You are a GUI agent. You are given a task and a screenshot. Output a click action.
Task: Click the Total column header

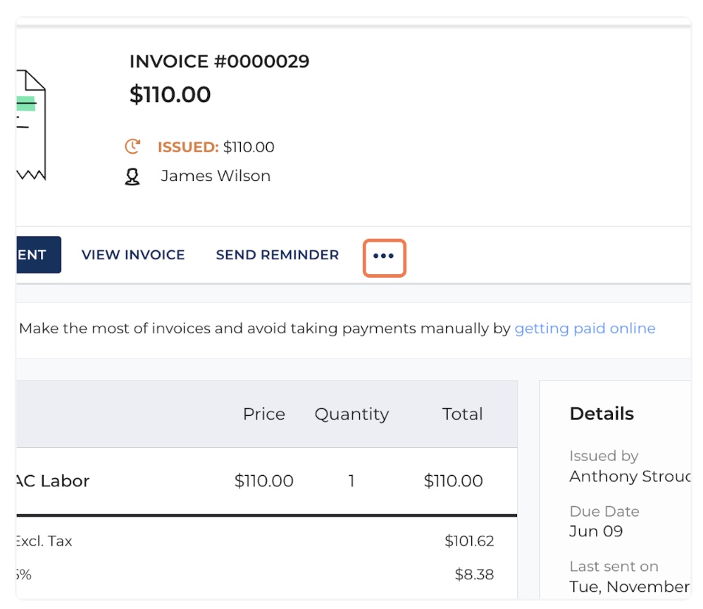coord(462,414)
